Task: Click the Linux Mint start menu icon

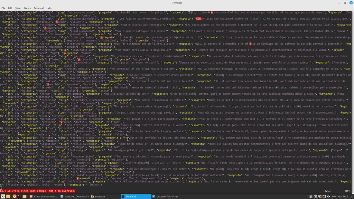Action: (3, 196)
